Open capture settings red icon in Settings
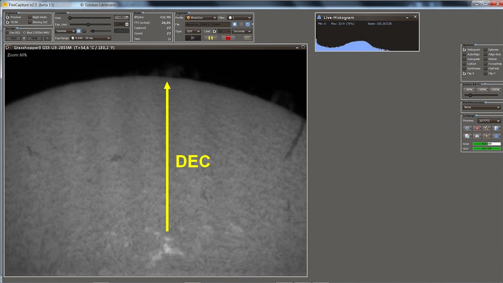Screen dimensions: 503x283 click(x=477, y=128)
